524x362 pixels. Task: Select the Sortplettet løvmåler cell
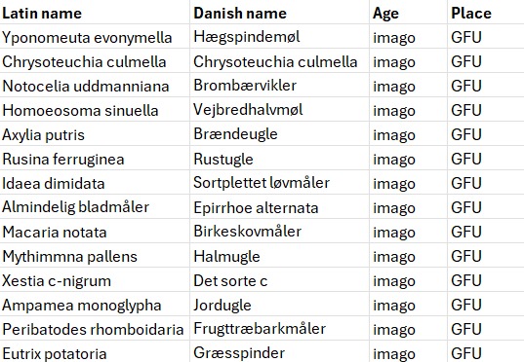click(279, 182)
